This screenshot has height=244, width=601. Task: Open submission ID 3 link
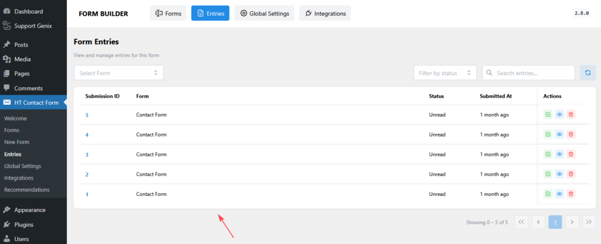(87, 154)
